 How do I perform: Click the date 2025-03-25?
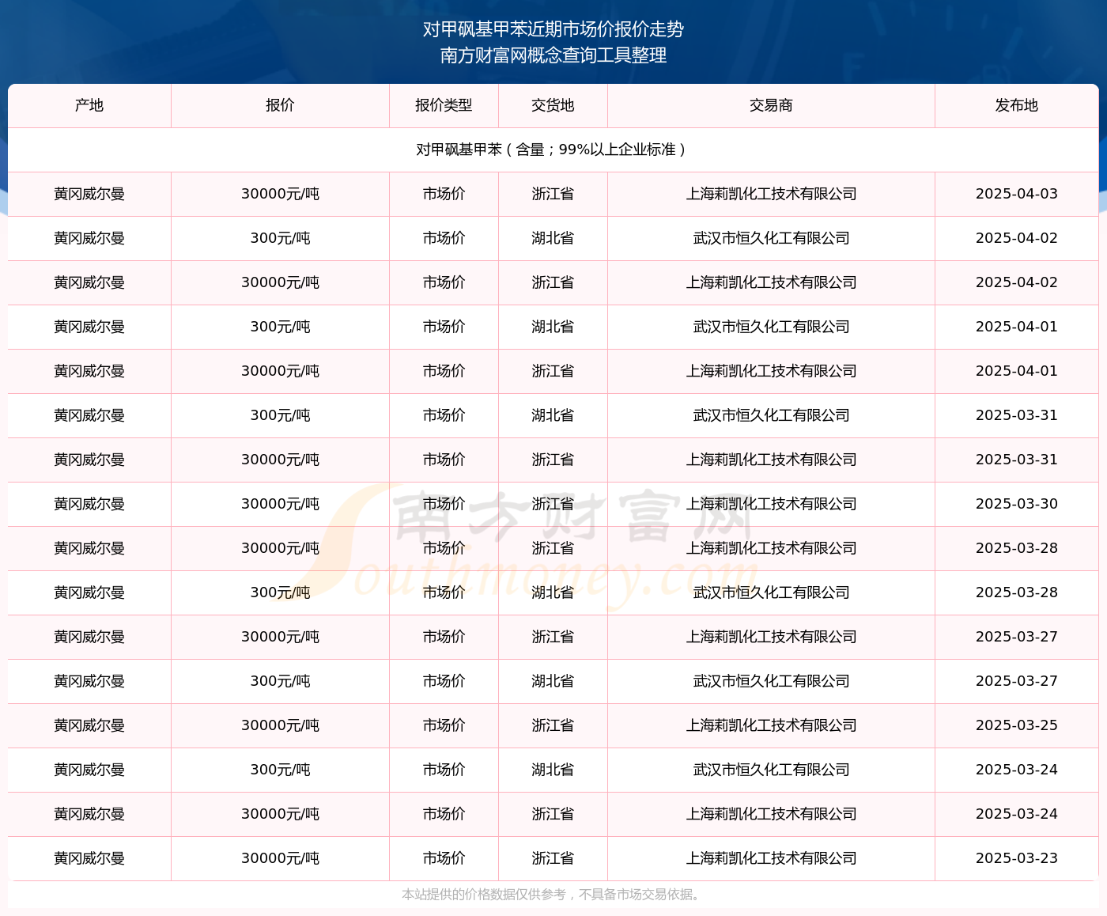1017,725
